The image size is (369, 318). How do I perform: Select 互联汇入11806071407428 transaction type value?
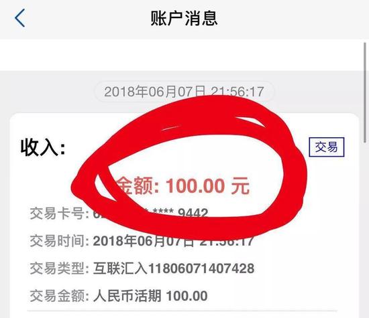tap(174, 268)
